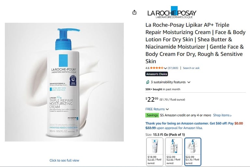The image size is (250, 167).
Task: Select the $18.99 tube size option
Action: pos(155,152)
